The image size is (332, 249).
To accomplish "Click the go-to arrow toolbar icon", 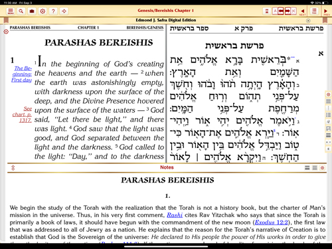I will coord(64,11).
